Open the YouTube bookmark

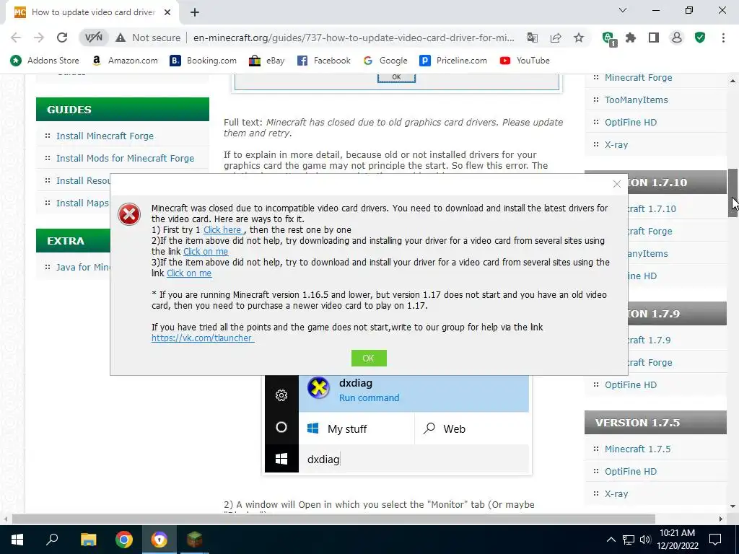coord(525,61)
